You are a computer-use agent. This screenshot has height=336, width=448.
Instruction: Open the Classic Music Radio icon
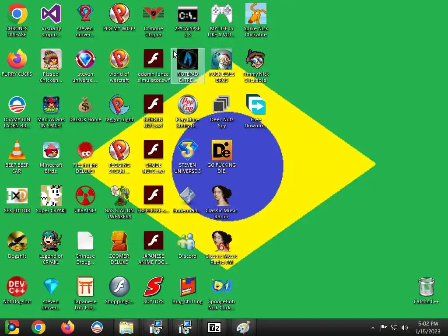[x=222, y=202]
